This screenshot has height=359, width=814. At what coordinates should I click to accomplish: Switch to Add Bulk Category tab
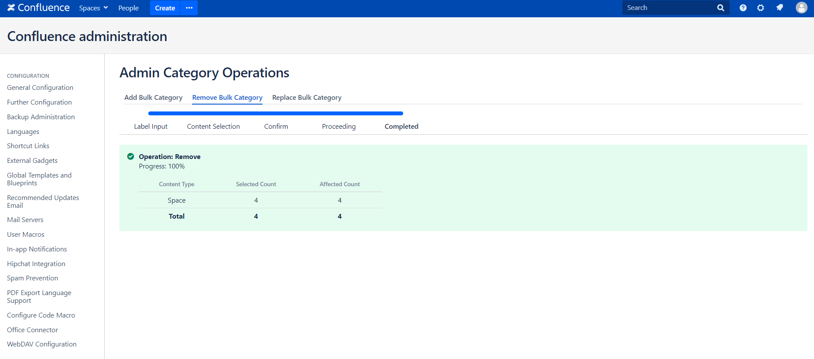pyautogui.click(x=153, y=98)
